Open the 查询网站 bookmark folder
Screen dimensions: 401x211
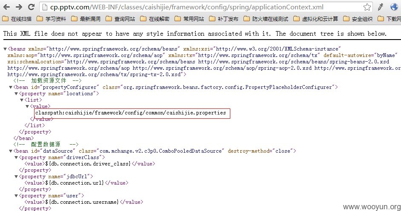[x=120, y=19]
